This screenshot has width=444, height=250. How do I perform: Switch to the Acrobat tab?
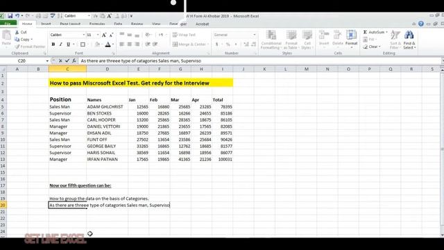202,24
